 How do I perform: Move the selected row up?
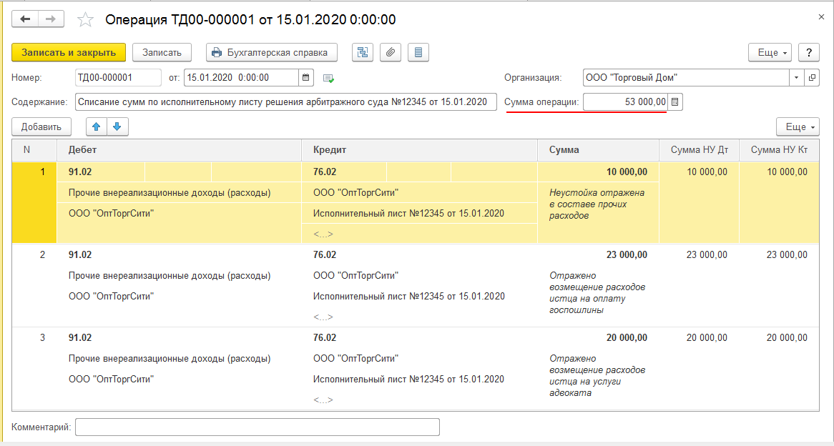pyautogui.click(x=97, y=127)
